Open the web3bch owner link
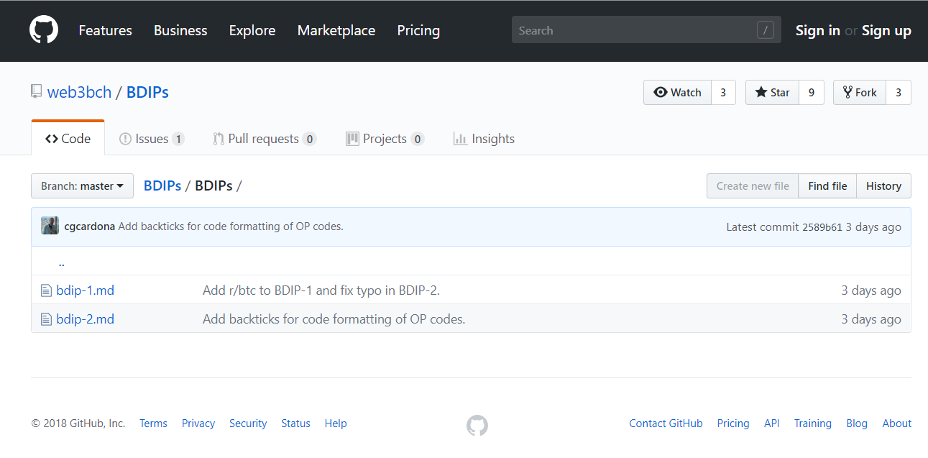The image size is (928, 458). 79,92
